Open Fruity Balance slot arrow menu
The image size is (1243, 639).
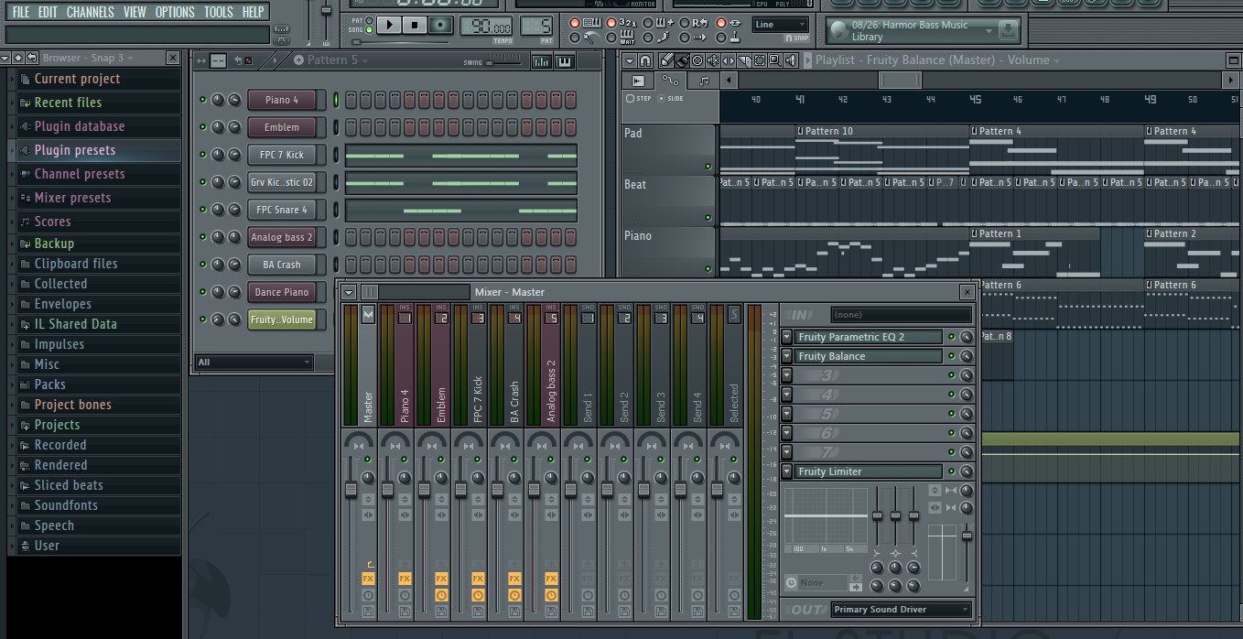click(786, 356)
